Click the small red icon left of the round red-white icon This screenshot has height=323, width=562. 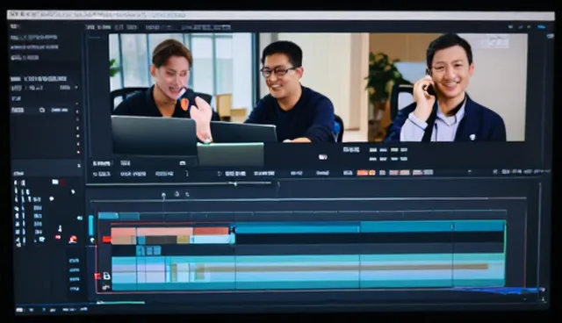click(58, 237)
